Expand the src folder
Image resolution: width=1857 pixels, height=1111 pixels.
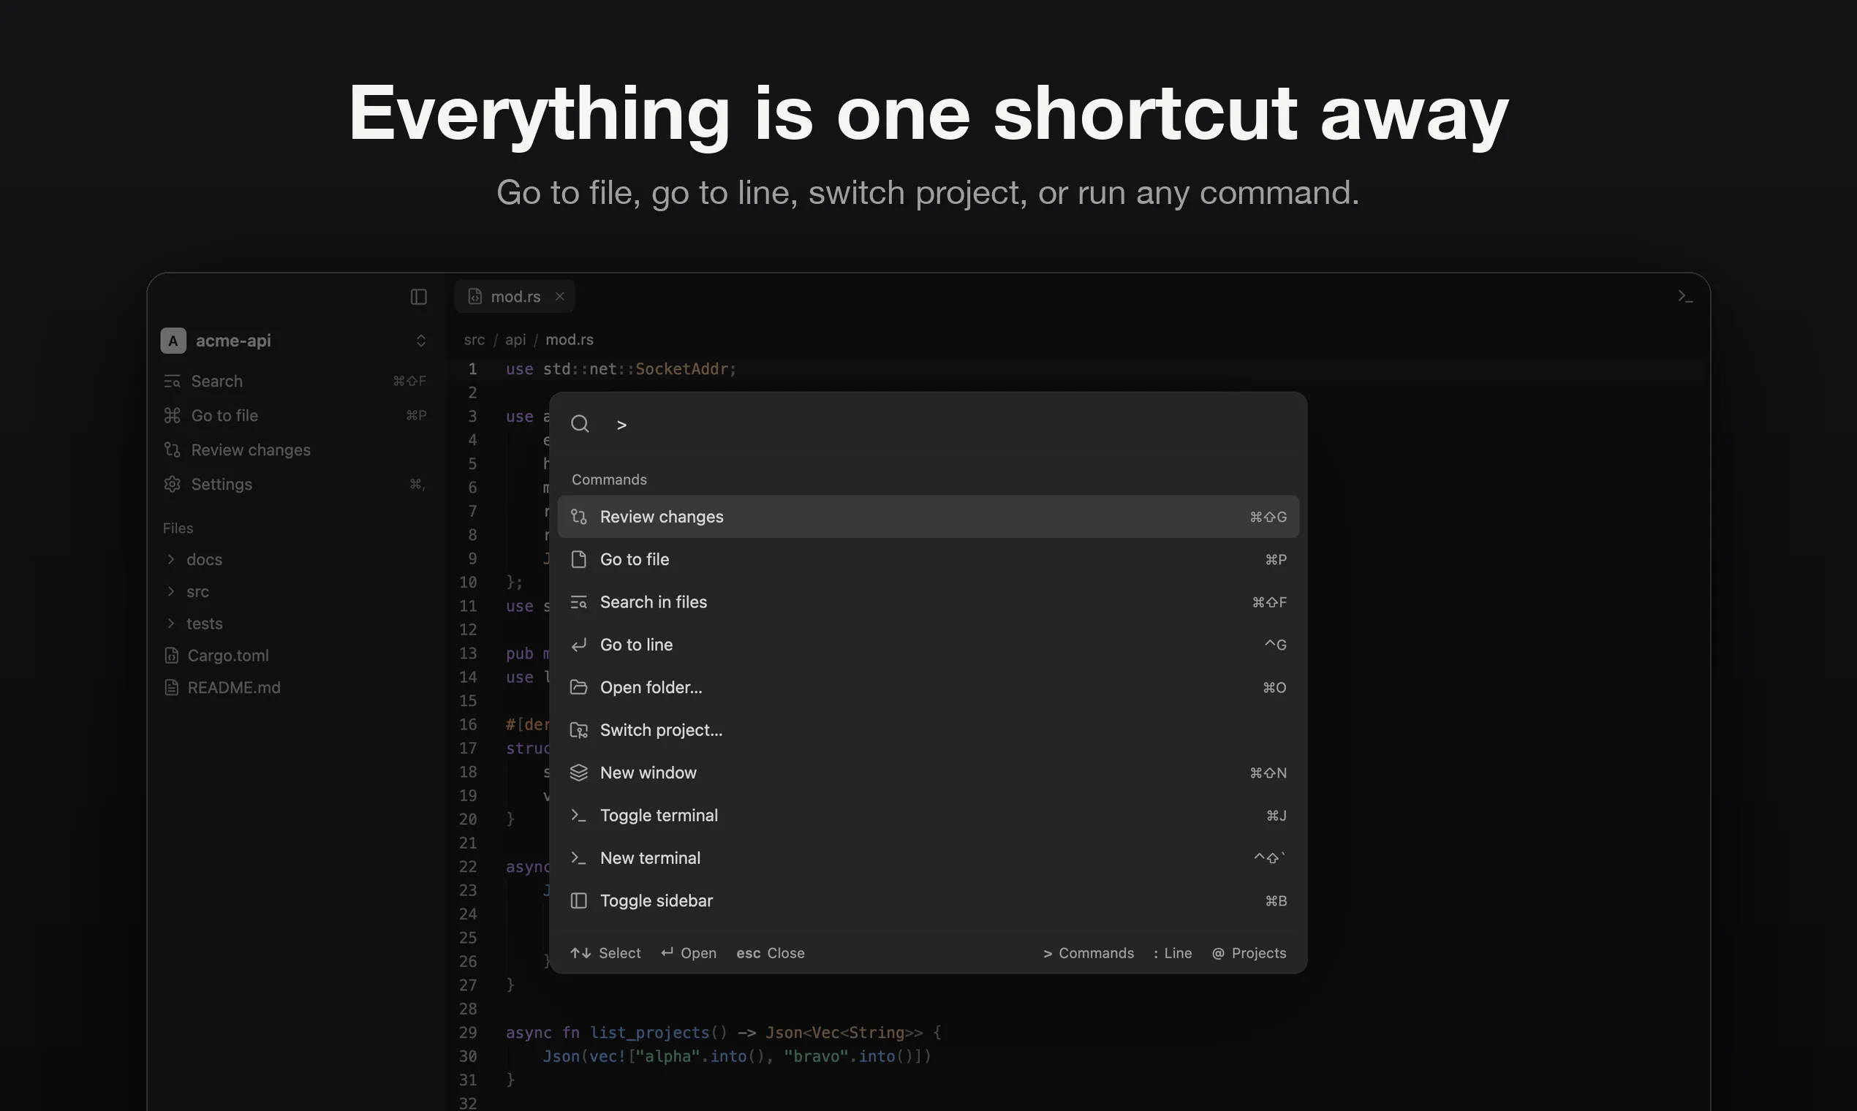pyautogui.click(x=295, y=591)
